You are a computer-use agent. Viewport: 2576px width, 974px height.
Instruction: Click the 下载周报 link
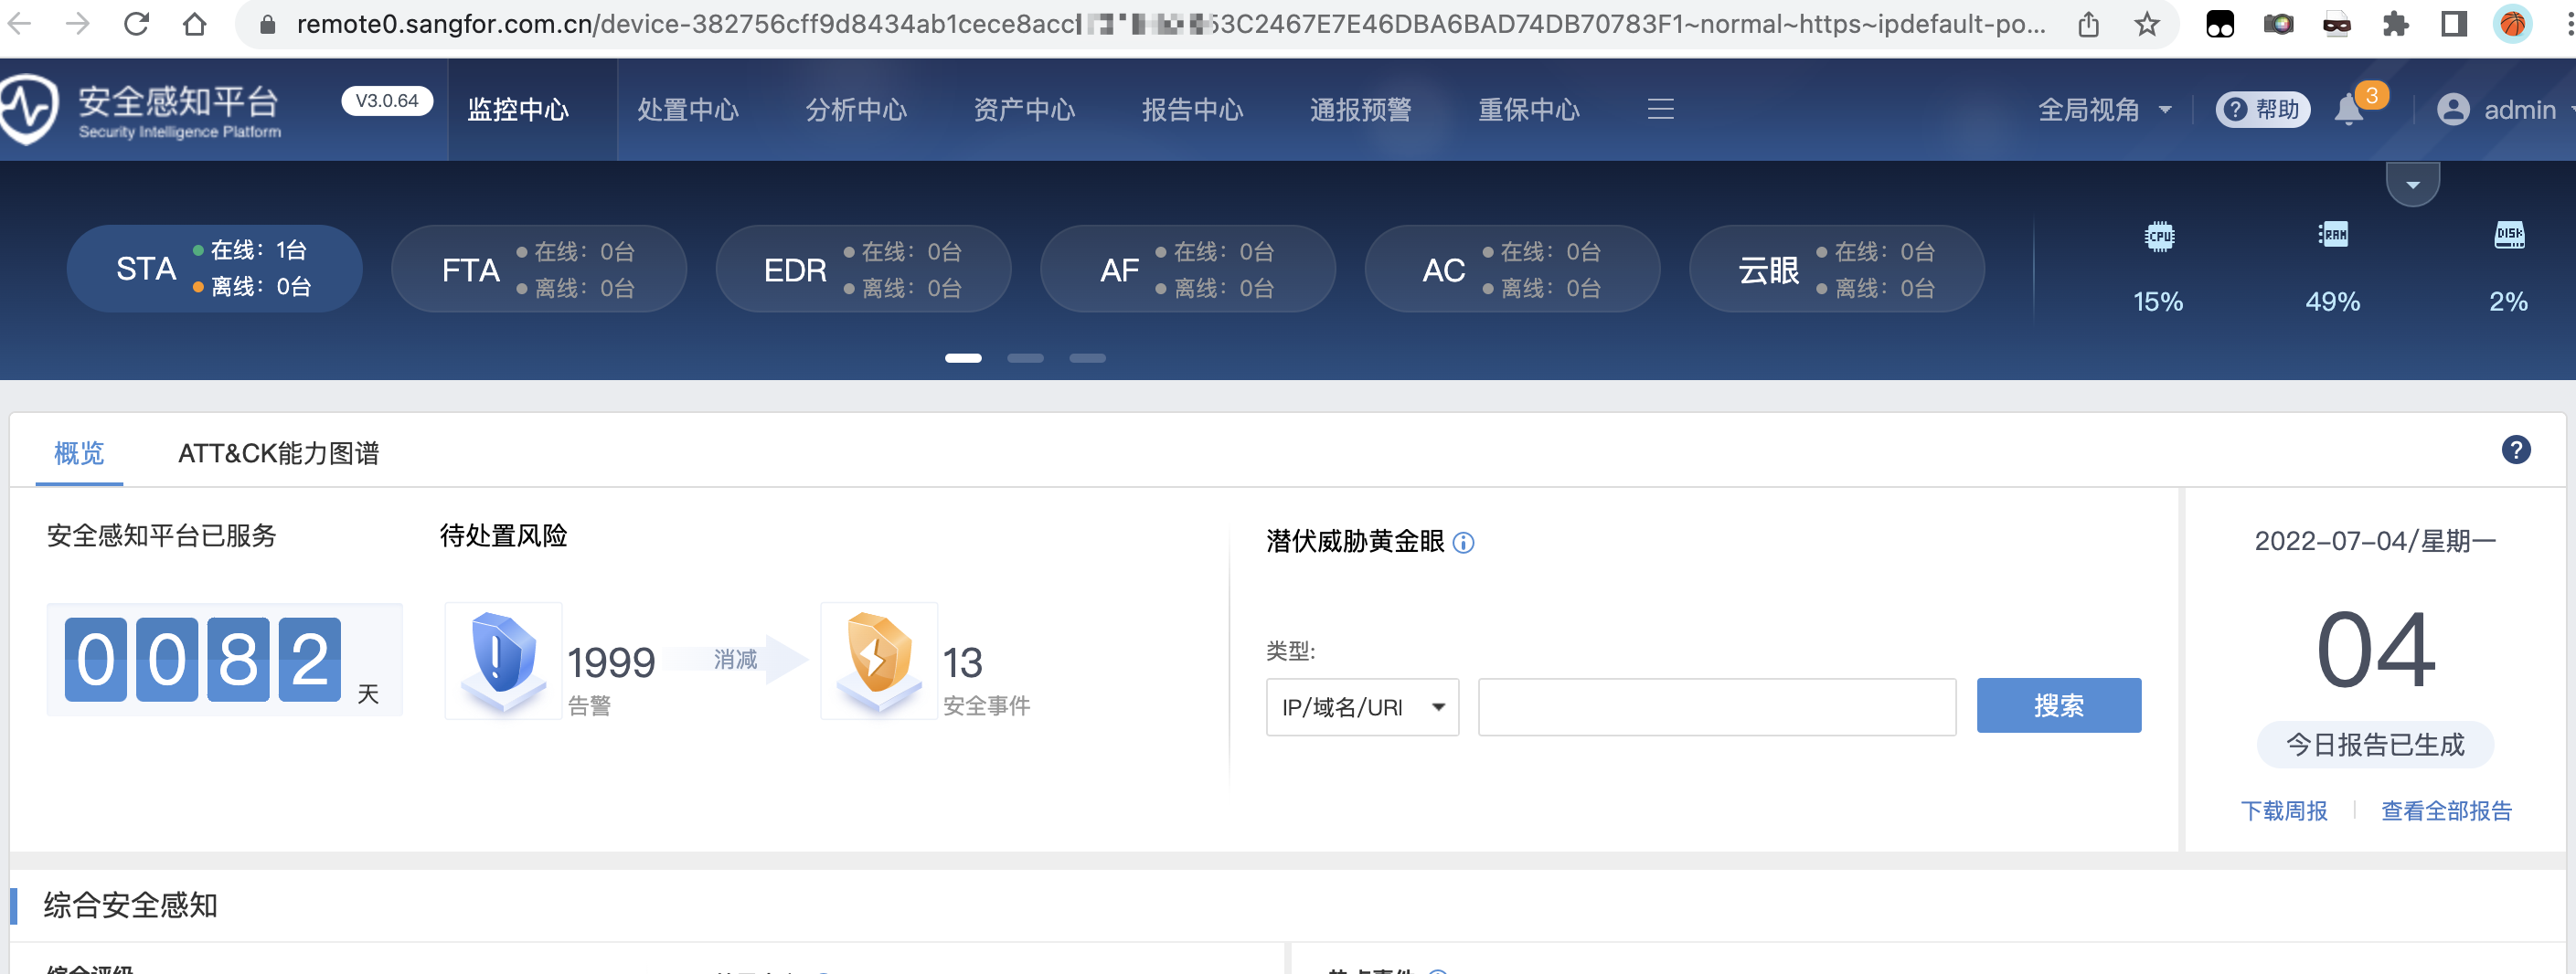[2283, 810]
